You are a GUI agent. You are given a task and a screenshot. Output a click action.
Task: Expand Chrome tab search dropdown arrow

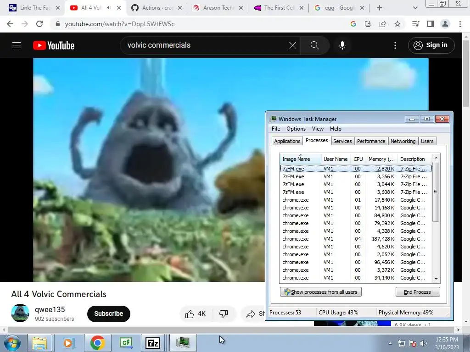coord(415,8)
